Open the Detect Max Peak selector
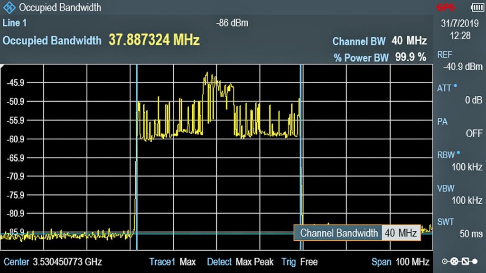This screenshot has width=486, height=273. (241, 262)
